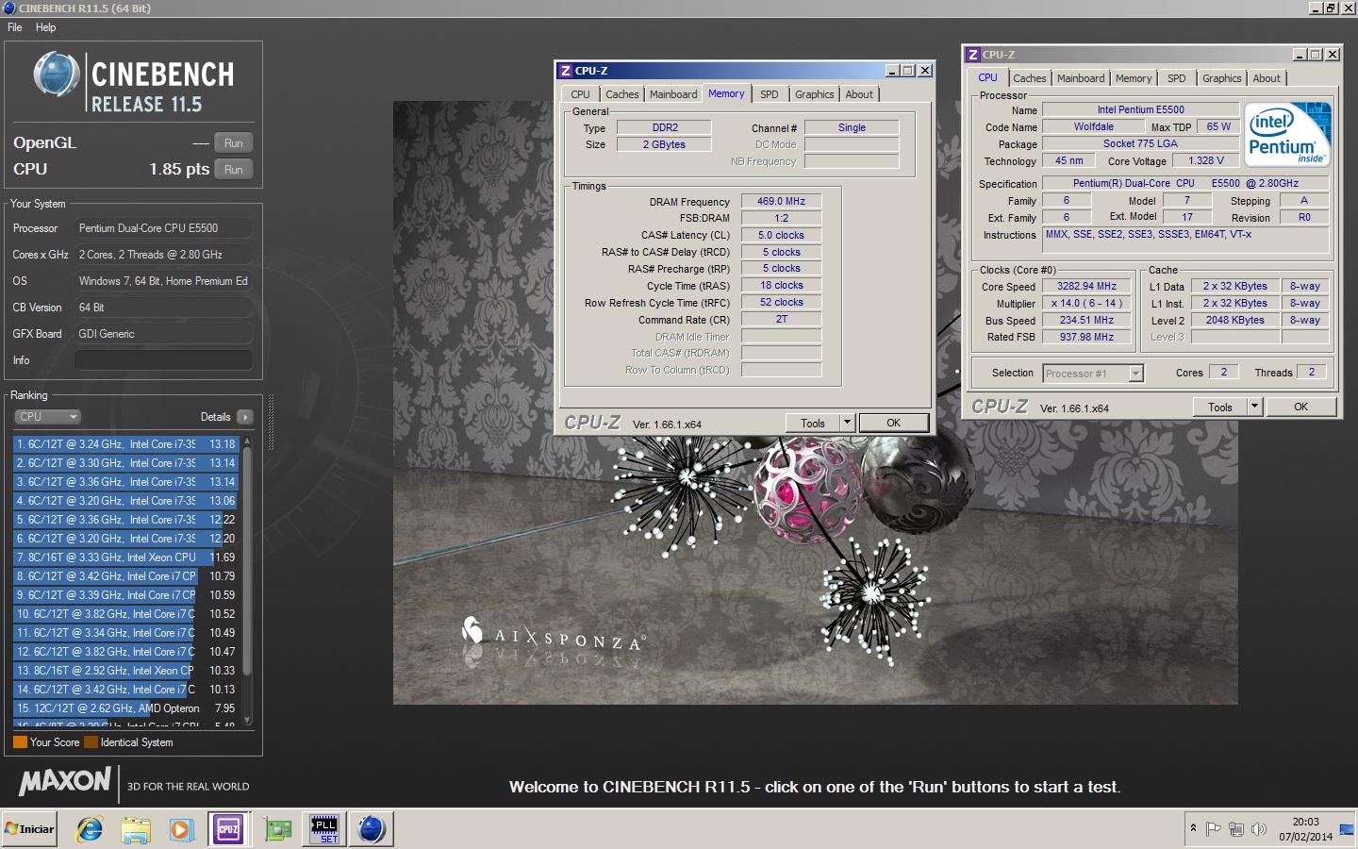Click the Your Score orange legend swatch
Viewport: 1358px width, 849px height.
(x=20, y=742)
